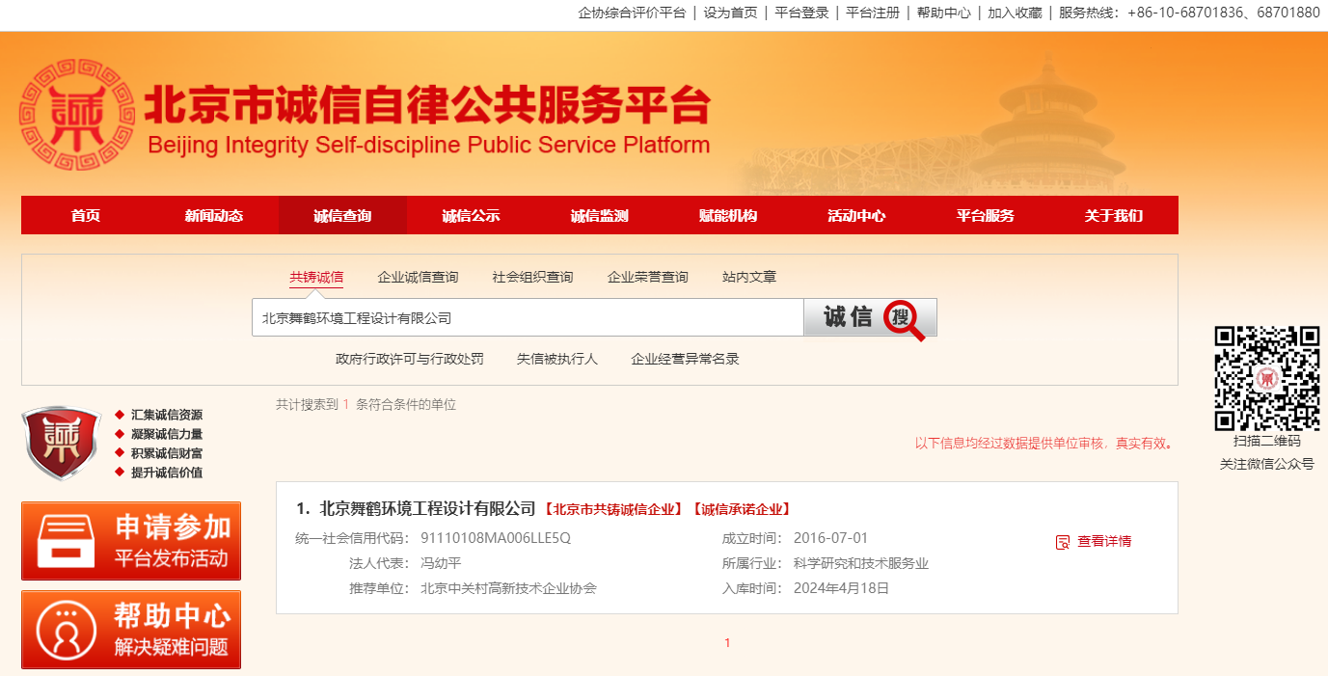Click the 提升诚信价值 slogan line
The height and width of the screenshot is (676, 1328).
pyautogui.click(x=167, y=473)
